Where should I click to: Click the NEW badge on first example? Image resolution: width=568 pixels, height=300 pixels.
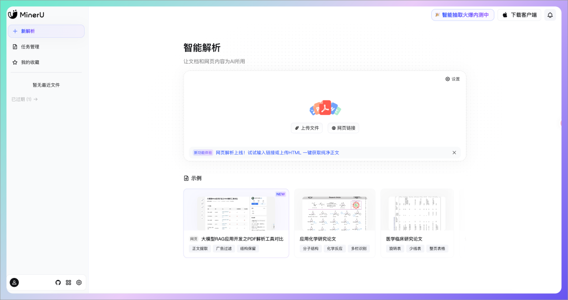[280, 194]
